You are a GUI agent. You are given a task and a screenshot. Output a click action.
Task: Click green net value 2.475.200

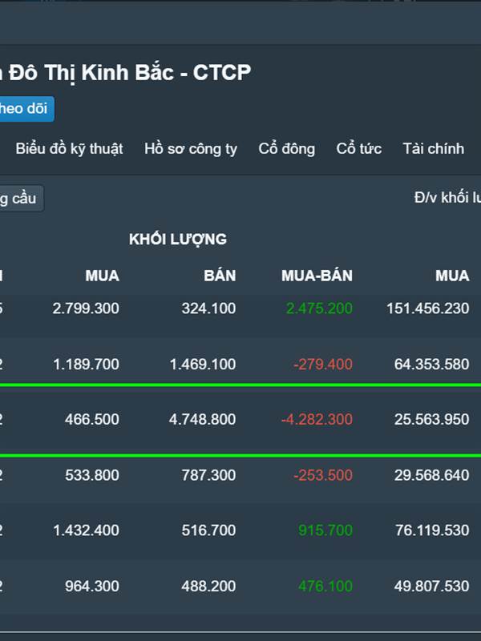[x=319, y=308]
